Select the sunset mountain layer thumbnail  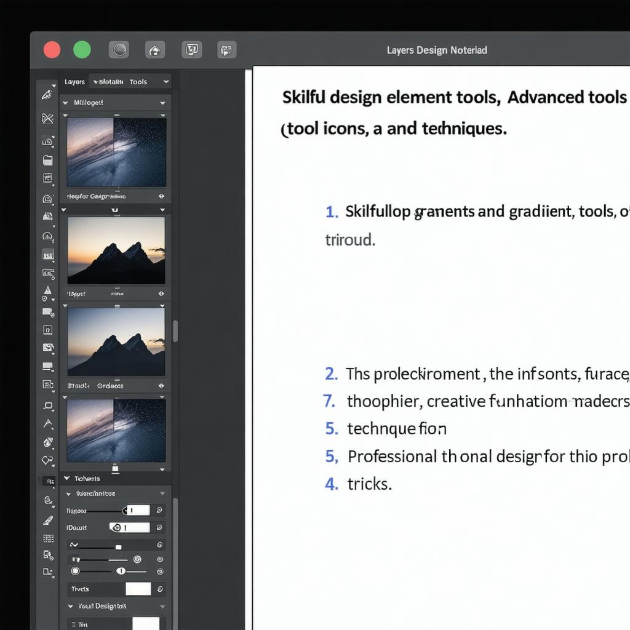(x=116, y=250)
